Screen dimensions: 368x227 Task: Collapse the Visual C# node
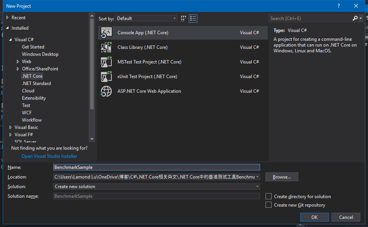[x=10, y=40]
